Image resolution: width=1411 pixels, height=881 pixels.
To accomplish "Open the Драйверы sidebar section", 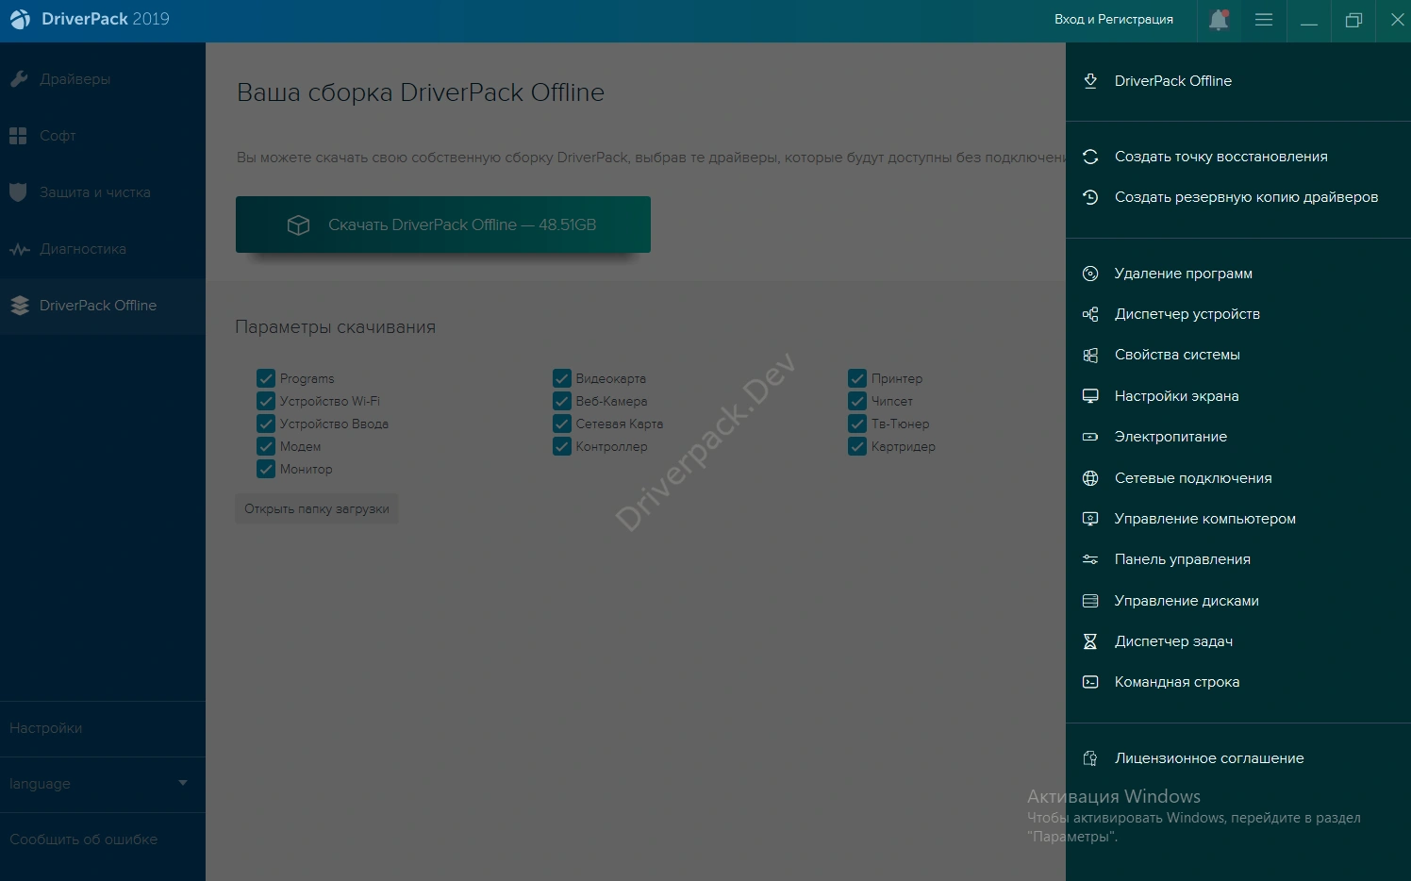I will pos(103,79).
